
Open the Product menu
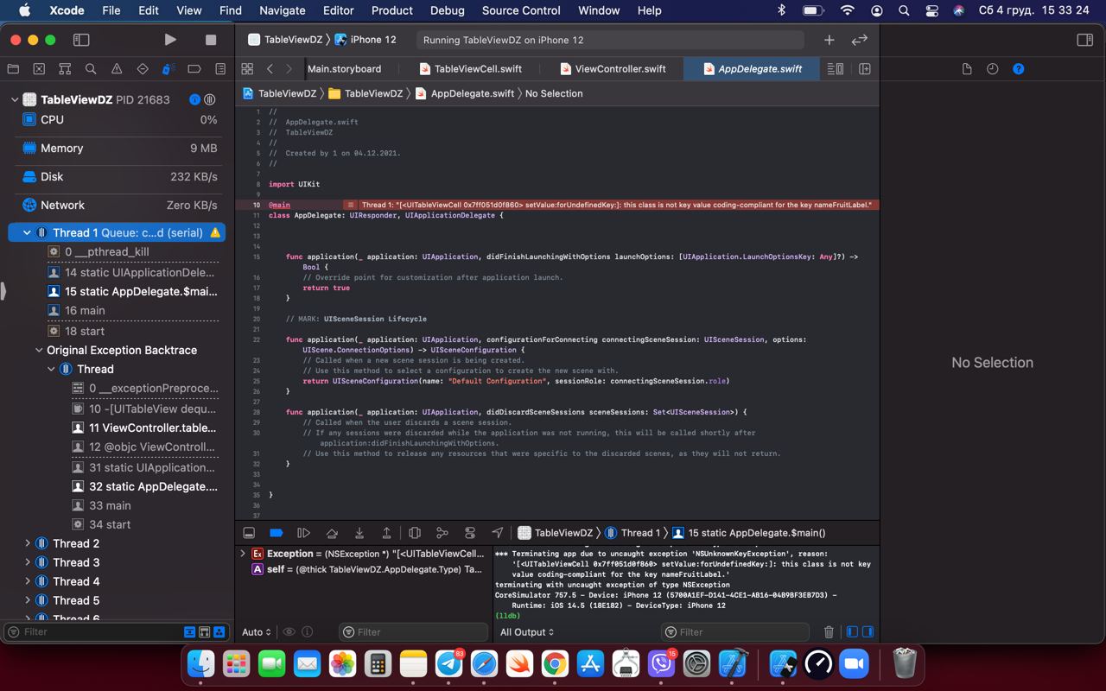tap(391, 10)
